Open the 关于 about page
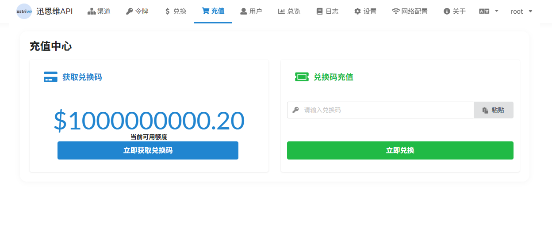The width and height of the screenshot is (552, 228). click(455, 11)
